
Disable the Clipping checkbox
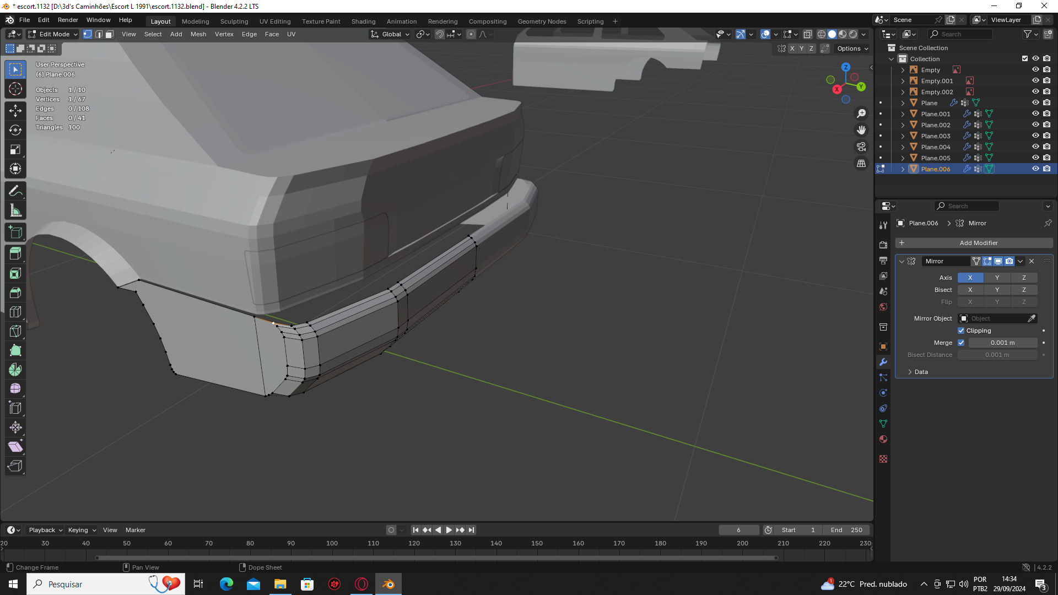961,331
